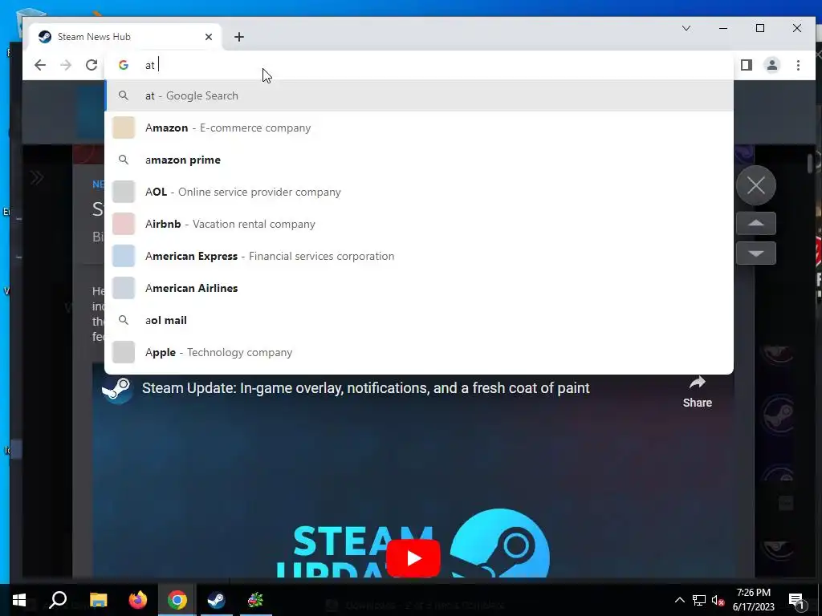Open Chrome's side panel icon
This screenshot has height=616, width=822.
746,65
